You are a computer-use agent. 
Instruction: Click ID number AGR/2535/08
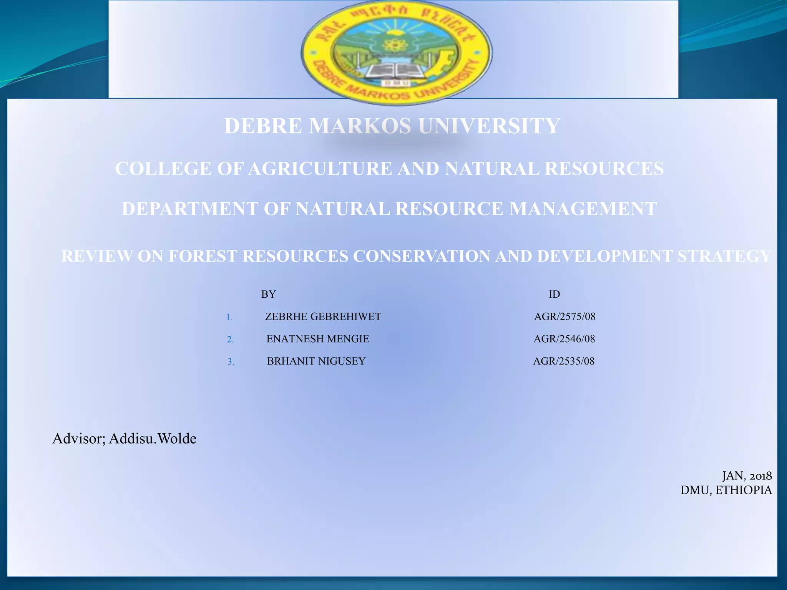point(564,361)
